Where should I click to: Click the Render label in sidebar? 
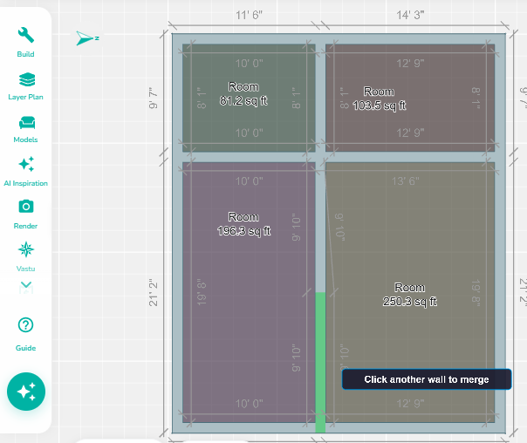point(25,226)
